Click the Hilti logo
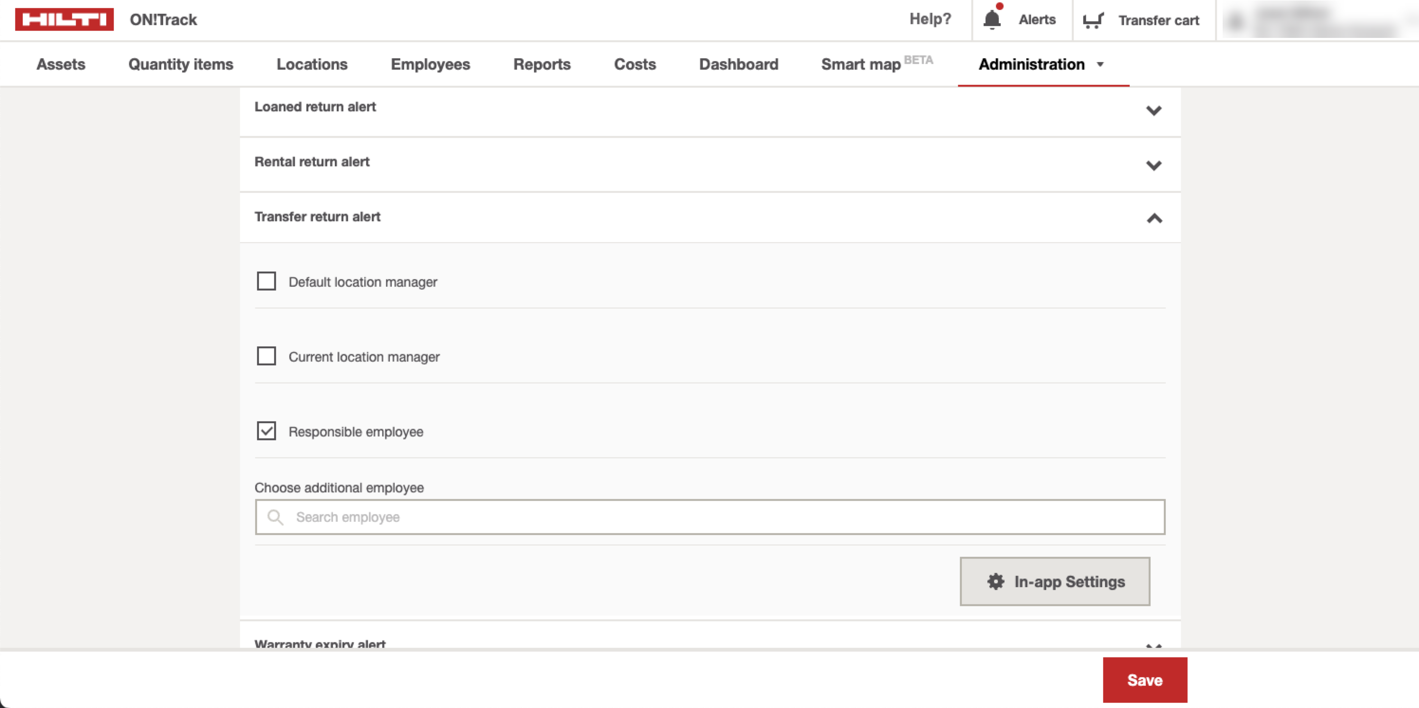 tap(64, 19)
